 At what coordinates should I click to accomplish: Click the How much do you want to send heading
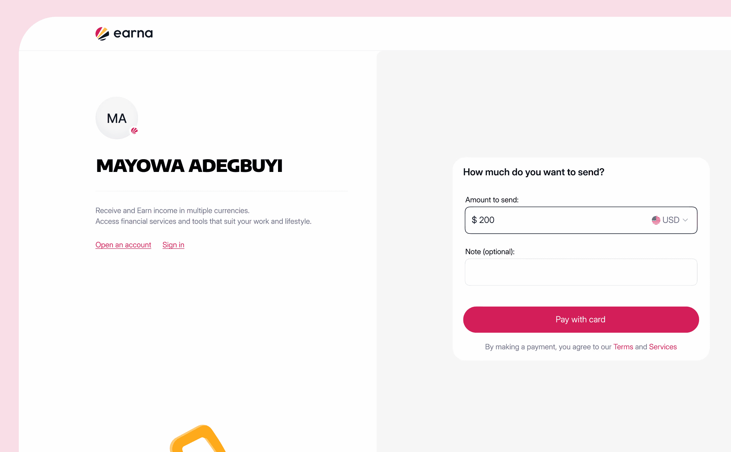click(x=534, y=172)
